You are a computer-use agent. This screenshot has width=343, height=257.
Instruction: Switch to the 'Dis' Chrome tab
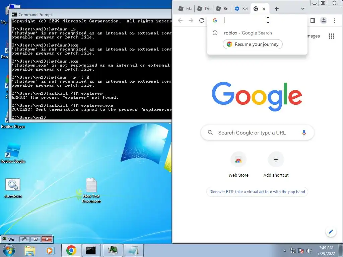click(204, 9)
